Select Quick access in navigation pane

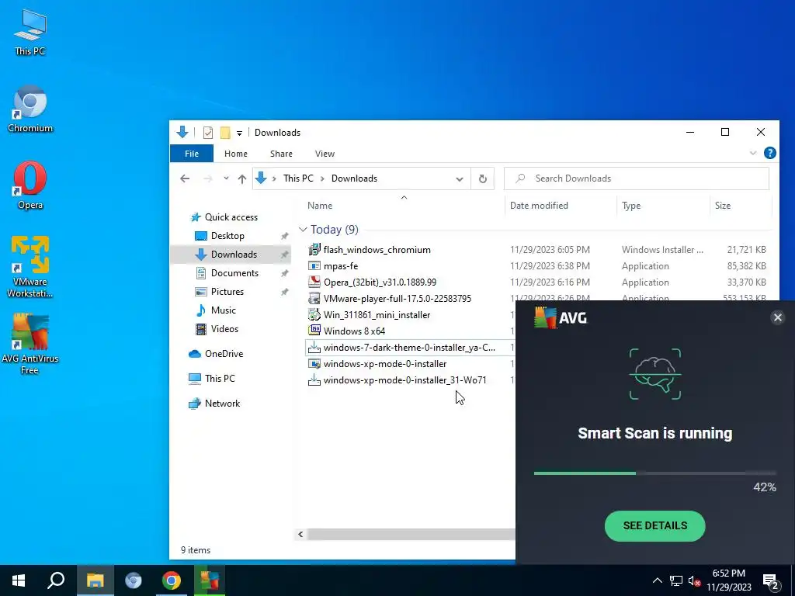231,217
